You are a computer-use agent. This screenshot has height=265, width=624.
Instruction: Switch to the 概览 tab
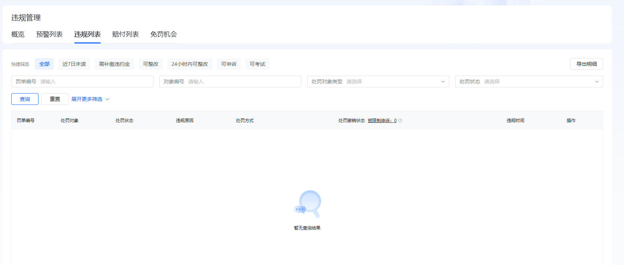pos(18,34)
